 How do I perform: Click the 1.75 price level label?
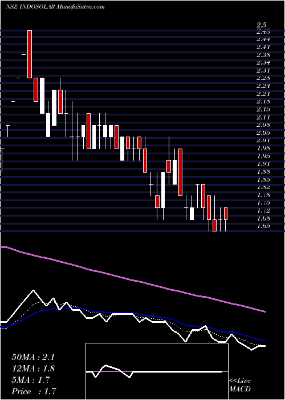pyautogui.click(x=263, y=203)
